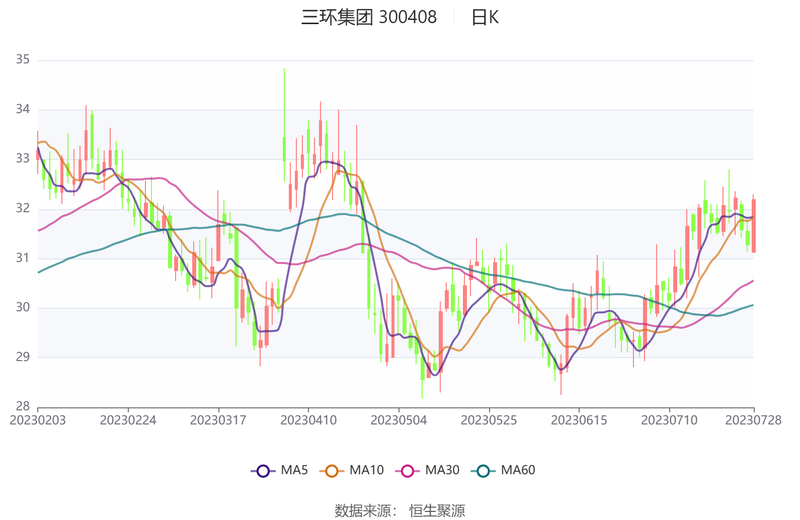Click the last red candlestick on 20230728
This screenshot has height=520, width=800.
[753, 226]
